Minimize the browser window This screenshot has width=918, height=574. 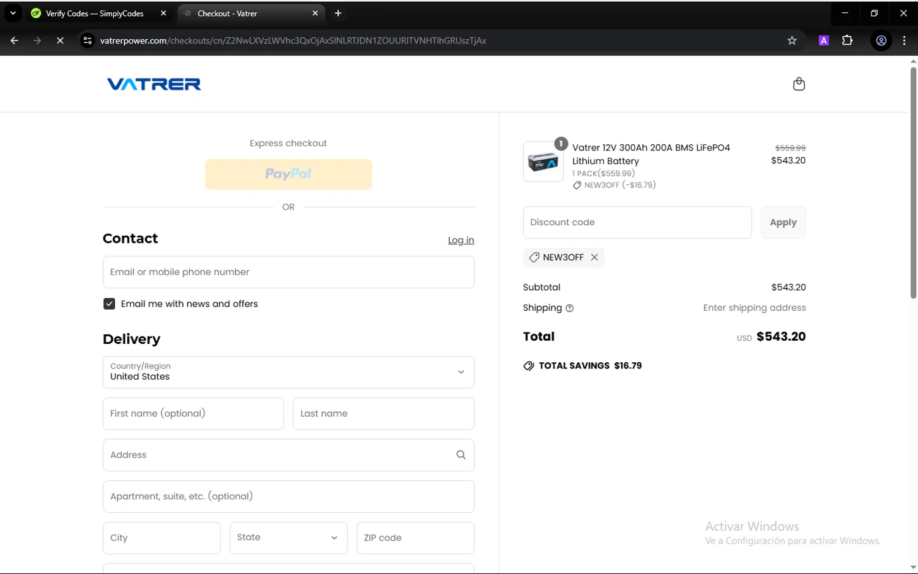click(x=845, y=13)
